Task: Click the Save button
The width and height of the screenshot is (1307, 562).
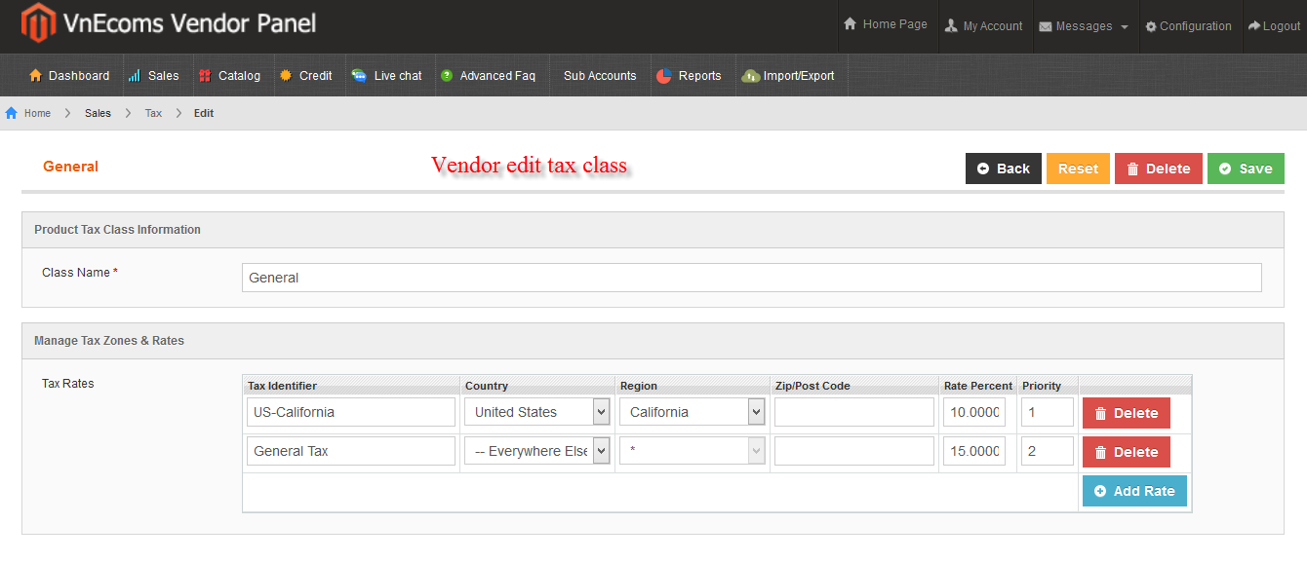Action: point(1246,169)
